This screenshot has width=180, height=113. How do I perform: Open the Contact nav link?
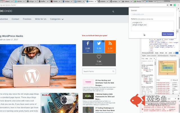coord(15,19)
